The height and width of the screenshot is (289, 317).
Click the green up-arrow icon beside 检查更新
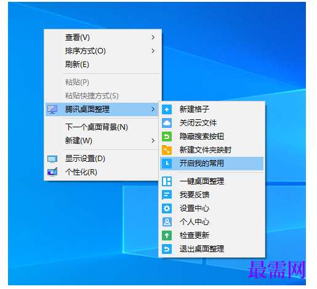[x=167, y=236]
